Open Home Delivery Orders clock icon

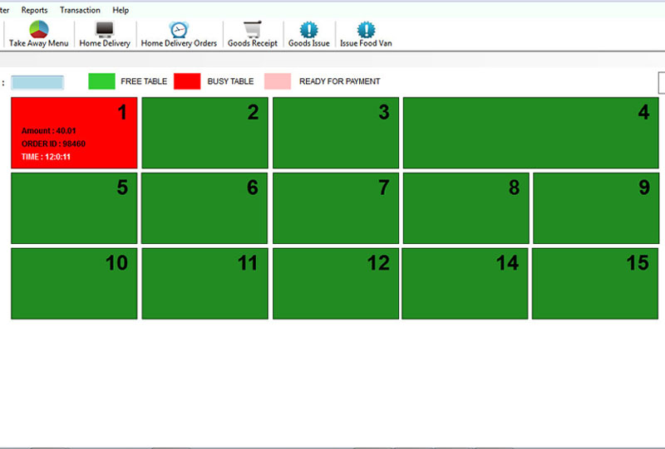tap(179, 30)
